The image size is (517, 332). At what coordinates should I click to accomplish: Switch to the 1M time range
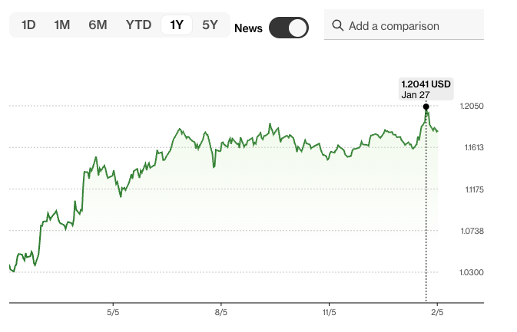click(x=62, y=25)
